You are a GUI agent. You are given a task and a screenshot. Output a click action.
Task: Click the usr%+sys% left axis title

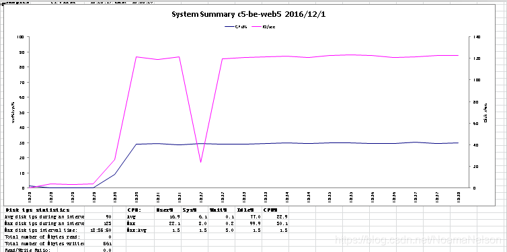click(13, 112)
